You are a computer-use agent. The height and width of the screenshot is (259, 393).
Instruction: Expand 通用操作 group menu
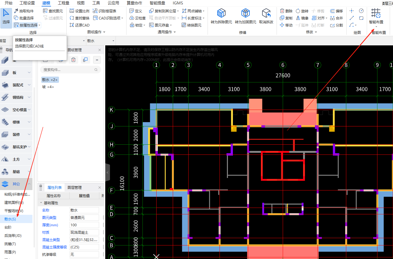[175, 32]
